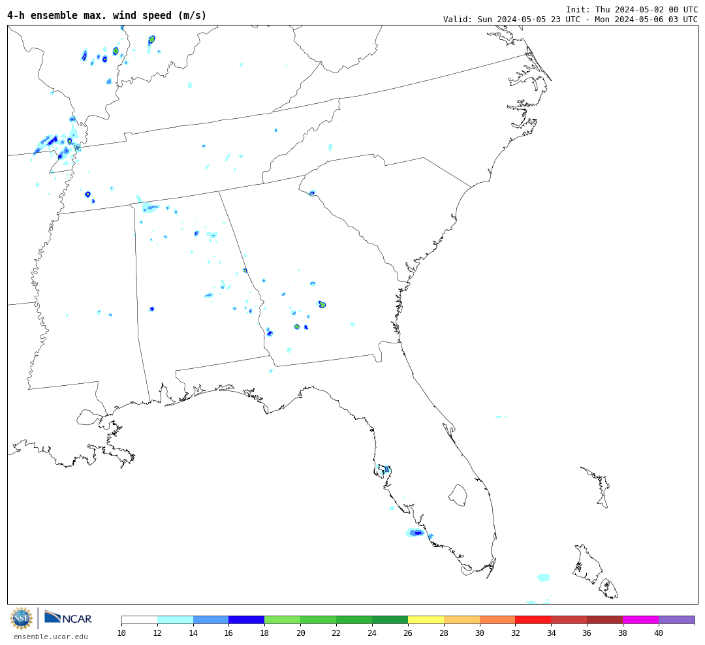
Task: Click the colorbar label '20'
Action: [301, 633]
